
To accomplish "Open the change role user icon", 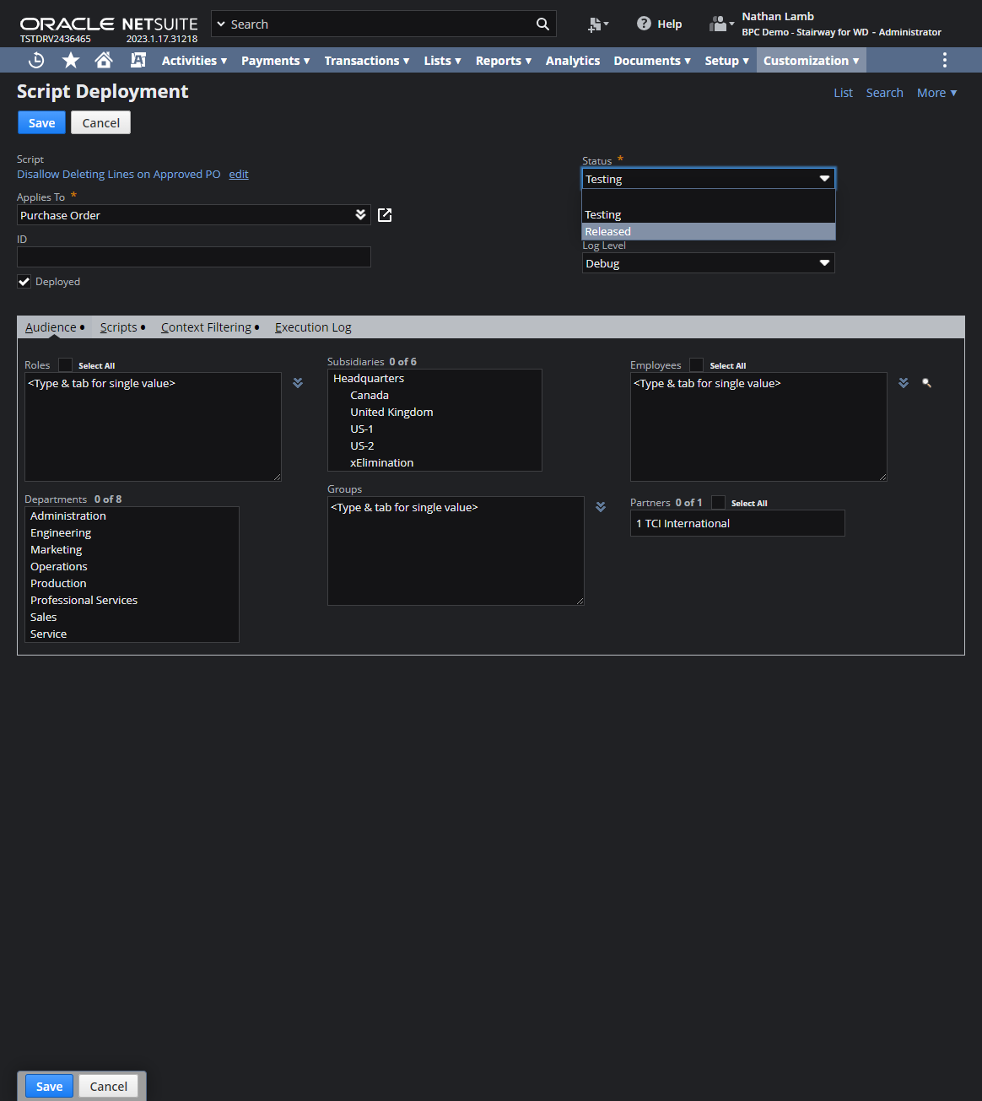I will (x=720, y=24).
